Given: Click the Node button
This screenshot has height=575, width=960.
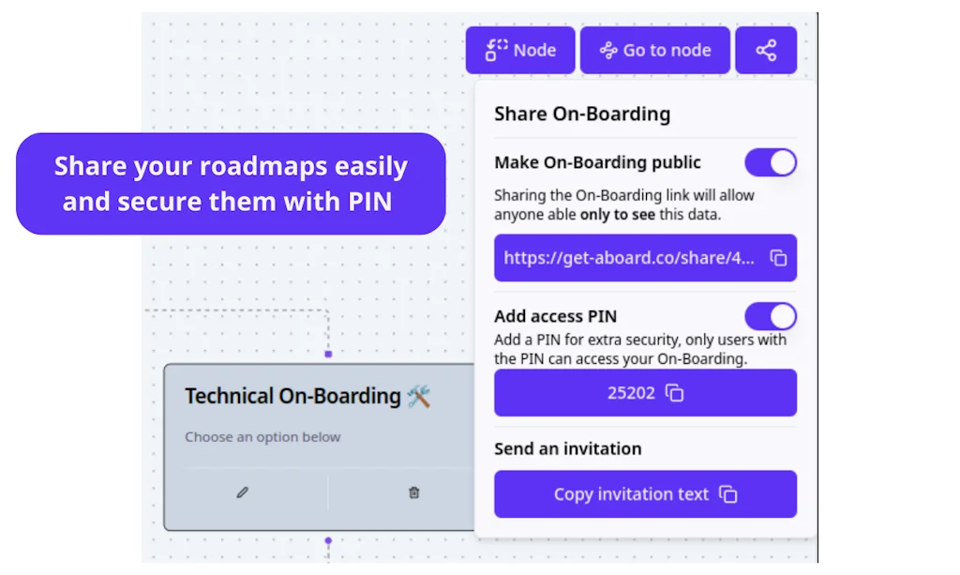Looking at the screenshot, I should [x=520, y=50].
